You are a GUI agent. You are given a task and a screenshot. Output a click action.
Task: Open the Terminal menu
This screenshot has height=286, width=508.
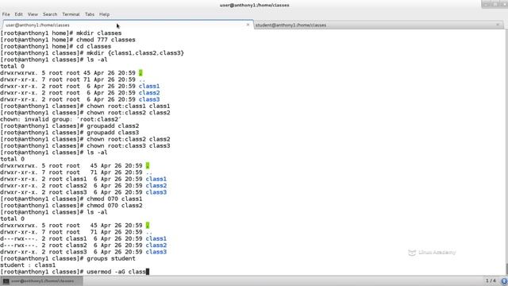pyautogui.click(x=71, y=14)
